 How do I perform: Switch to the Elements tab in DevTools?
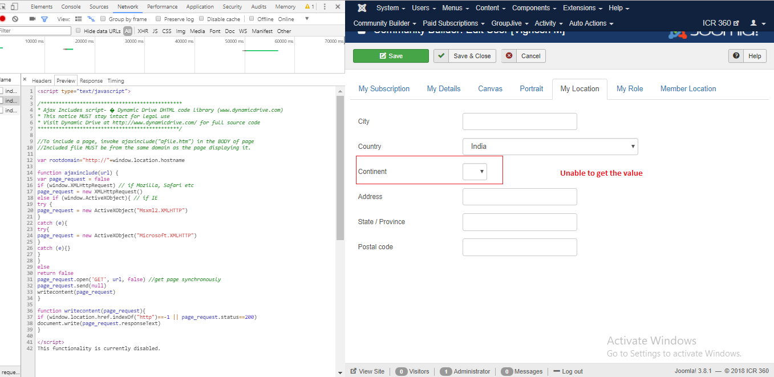42,7
